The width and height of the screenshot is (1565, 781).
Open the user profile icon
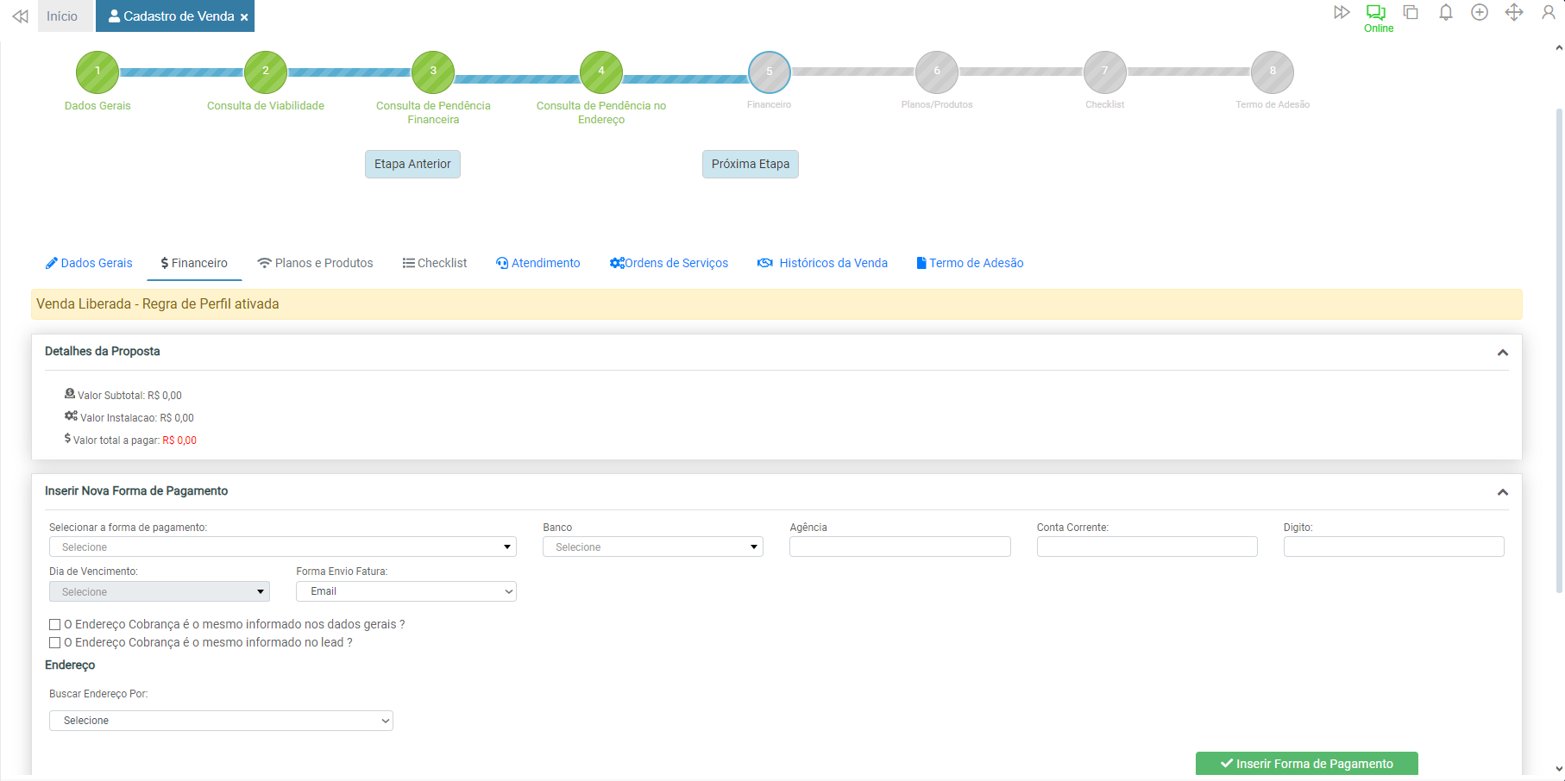(1549, 12)
